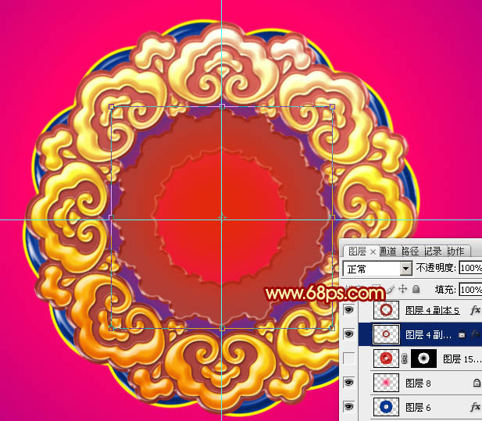Hide the 图层 4 副本 5 layer
This screenshot has width=482, height=421.
[348, 310]
